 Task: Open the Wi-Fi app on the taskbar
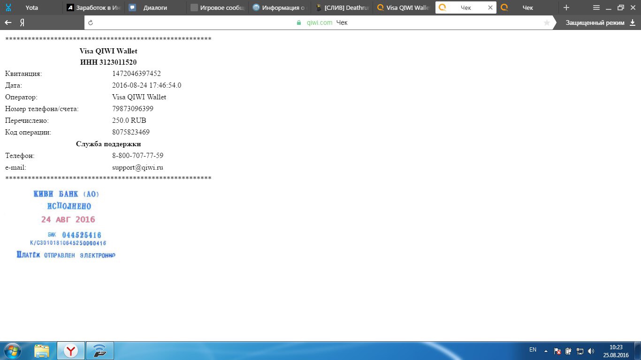100,351
